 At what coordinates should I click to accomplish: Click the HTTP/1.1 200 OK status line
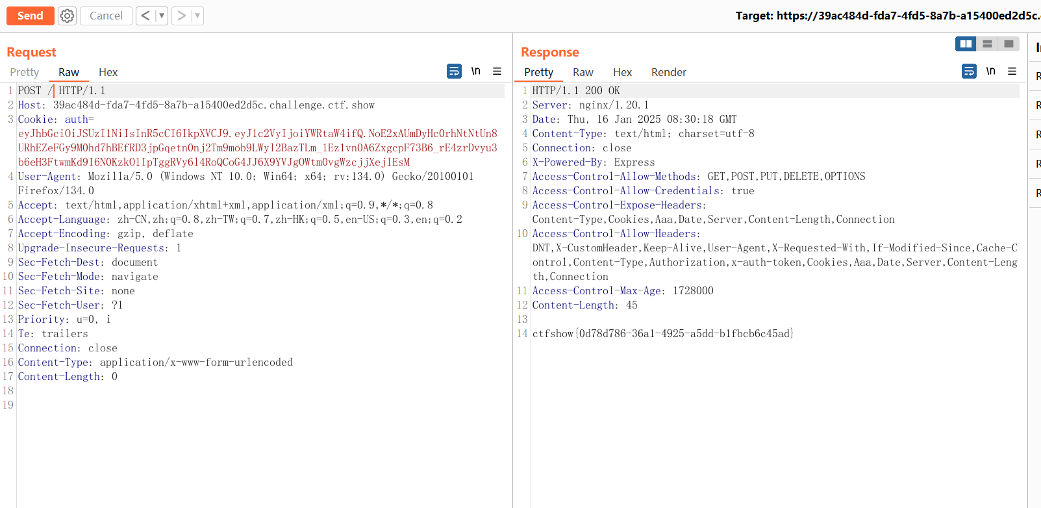click(x=576, y=90)
